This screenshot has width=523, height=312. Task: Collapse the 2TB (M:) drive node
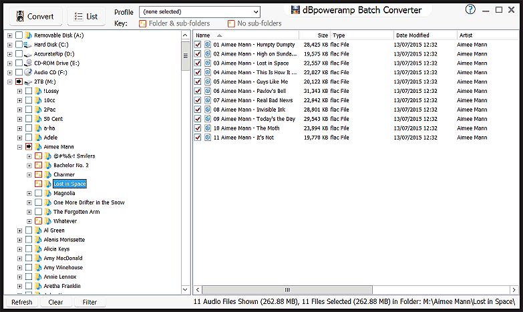[9, 82]
